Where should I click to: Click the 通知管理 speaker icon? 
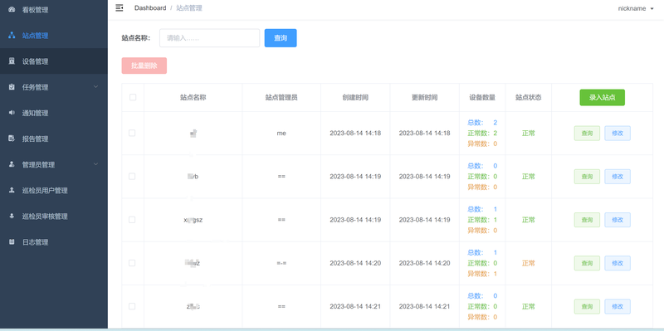click(12, 113)
